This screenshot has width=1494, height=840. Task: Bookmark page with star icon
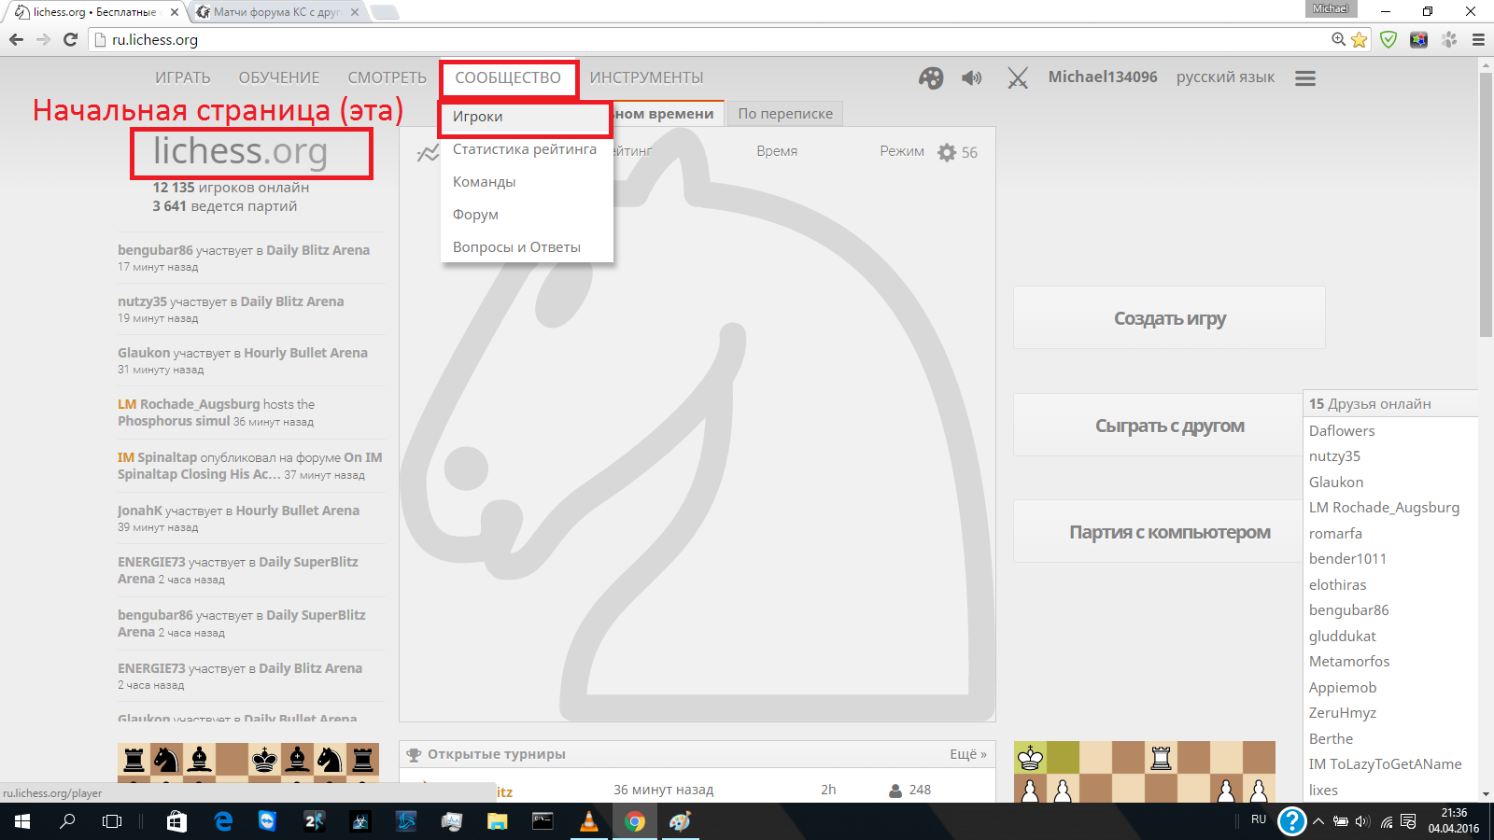(x=1360, y=39)
